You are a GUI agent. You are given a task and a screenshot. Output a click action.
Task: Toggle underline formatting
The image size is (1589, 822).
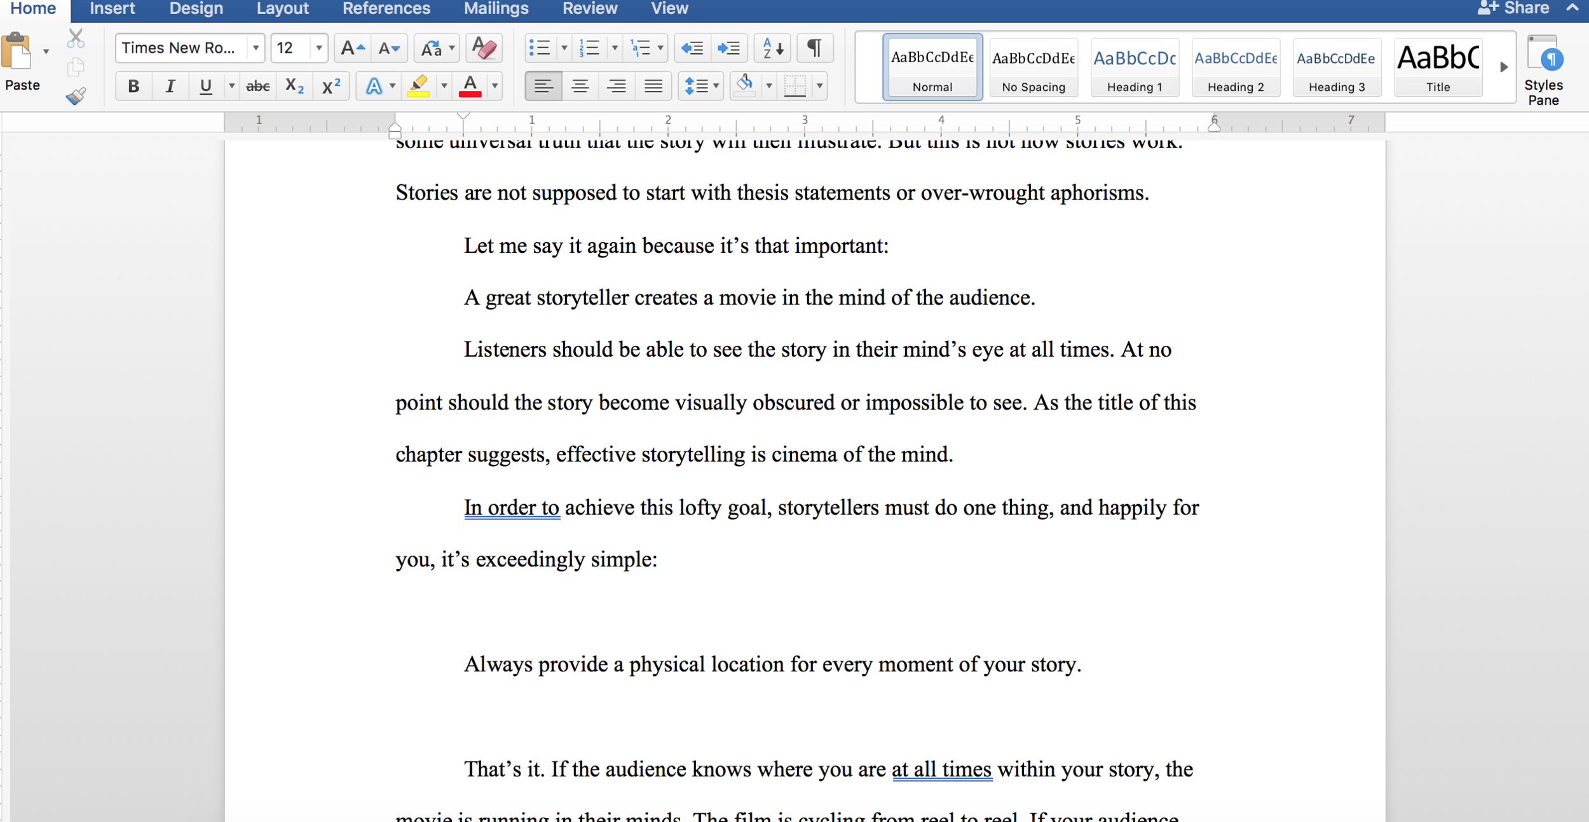205,86
